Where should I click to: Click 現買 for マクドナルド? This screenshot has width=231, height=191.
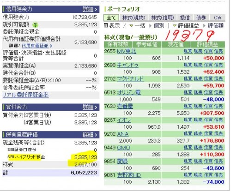(x=188, y=79)
